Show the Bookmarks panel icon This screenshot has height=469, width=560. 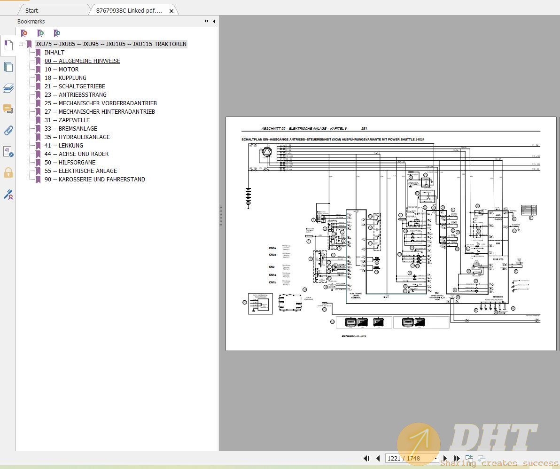[8, 45]
